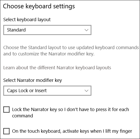Tick the touch keyboard lift finger checkbox
This screenshot has width=140, height=139.
(x=7, y=131)
